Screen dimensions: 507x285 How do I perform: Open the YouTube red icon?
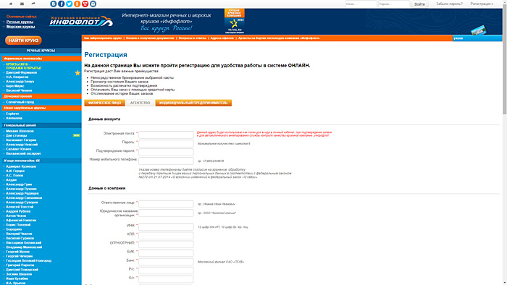tap(85, 4)
